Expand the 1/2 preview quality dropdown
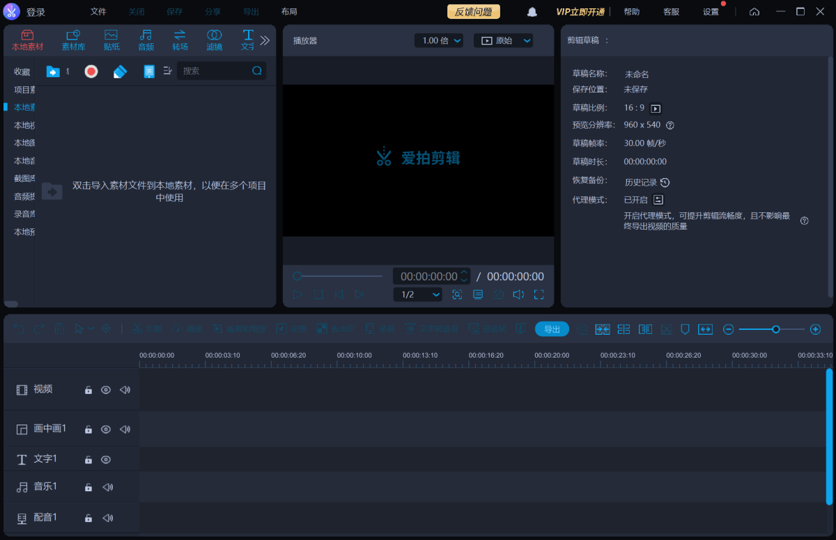836x540 pixels. (417, 294)
